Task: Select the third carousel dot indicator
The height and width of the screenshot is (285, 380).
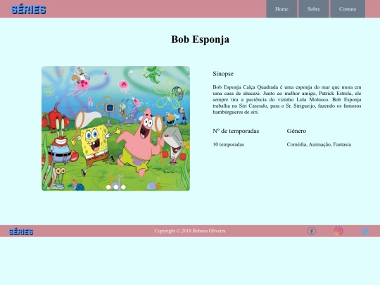Action: point(123,187)
